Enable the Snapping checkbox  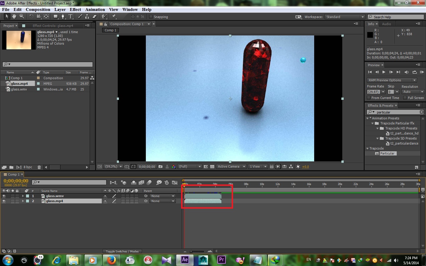pyautogui.click(x=151, y=17)
